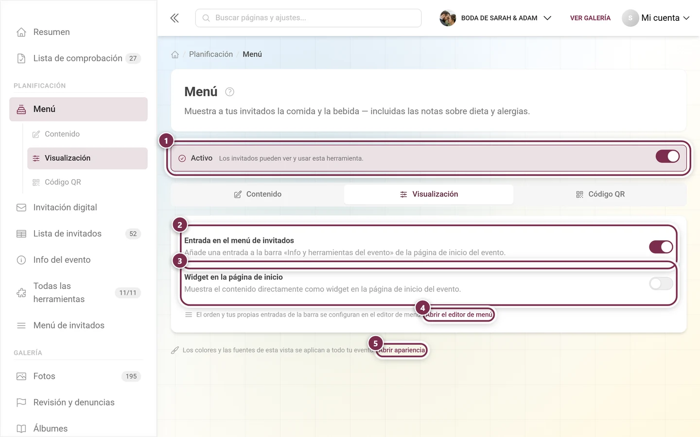Enable Widget en la página de inicio
Image resolution: width=700 pixels, height=437 pixels.
[x=661, y=284]
